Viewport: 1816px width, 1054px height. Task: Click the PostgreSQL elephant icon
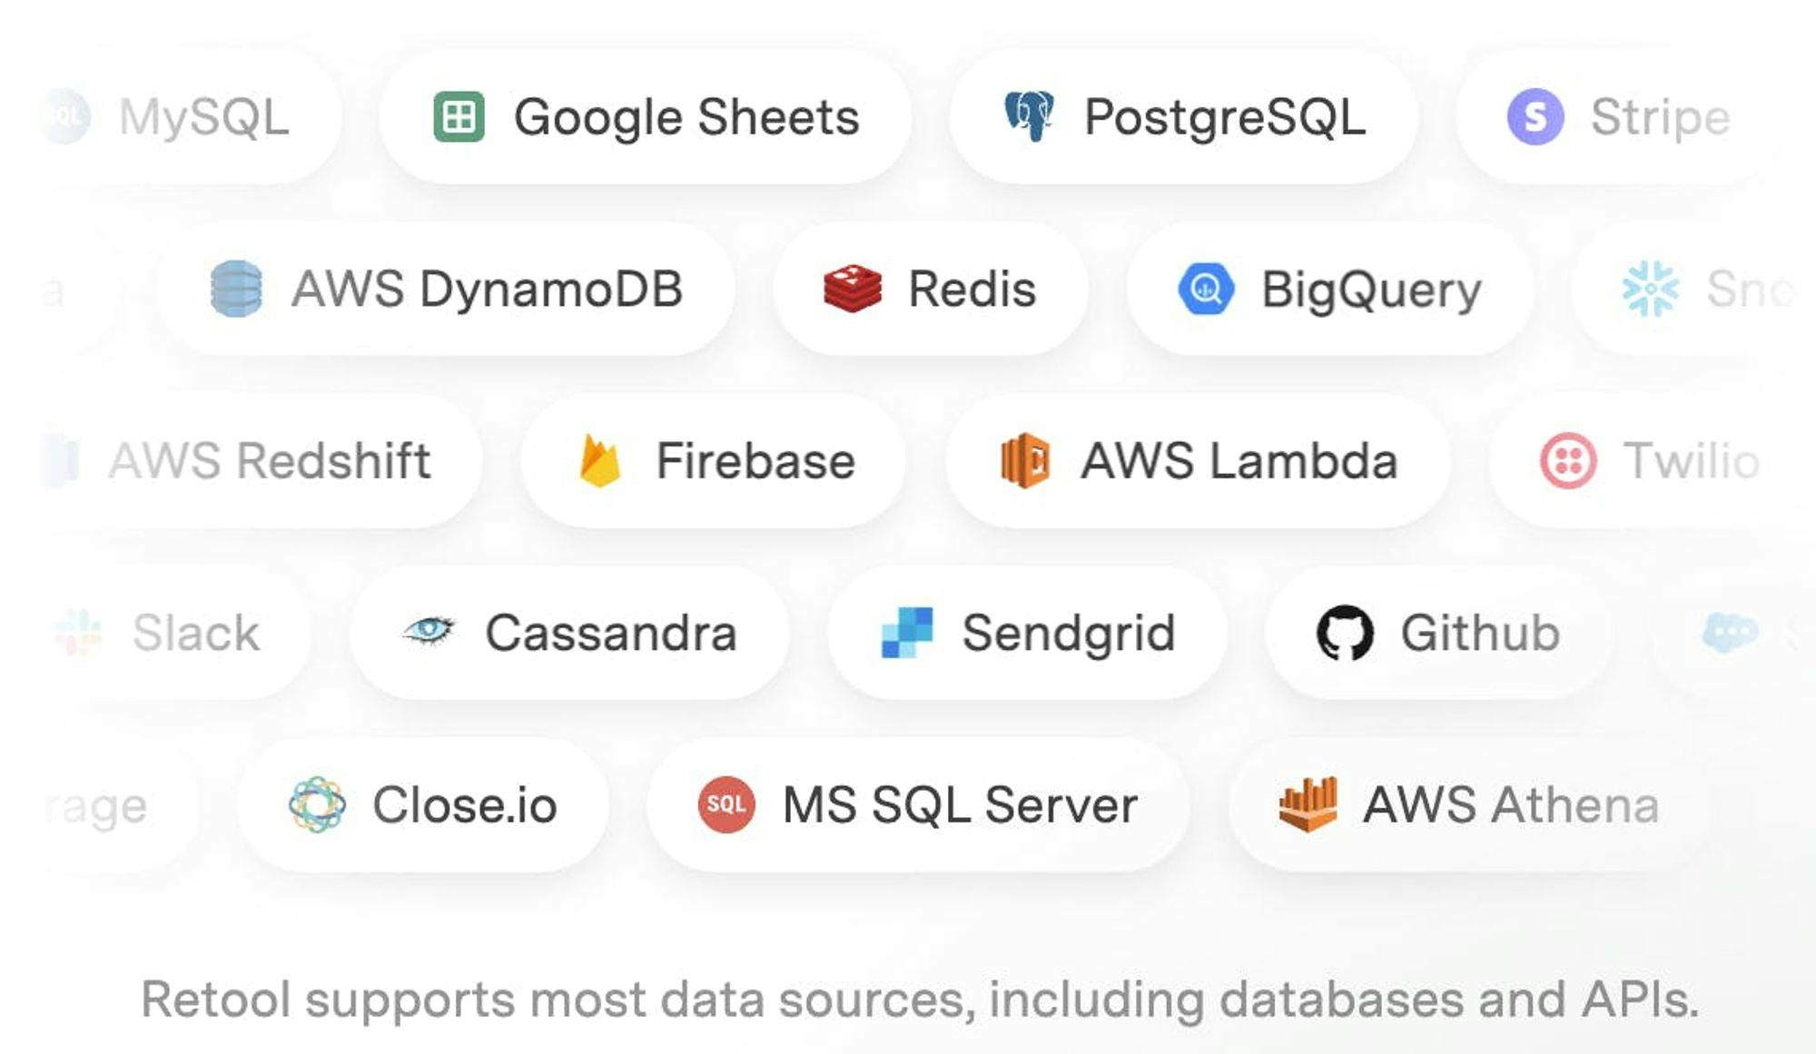point(1029,117)
